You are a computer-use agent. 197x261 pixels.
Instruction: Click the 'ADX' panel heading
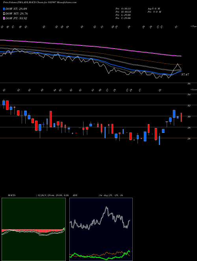point(75,195)
